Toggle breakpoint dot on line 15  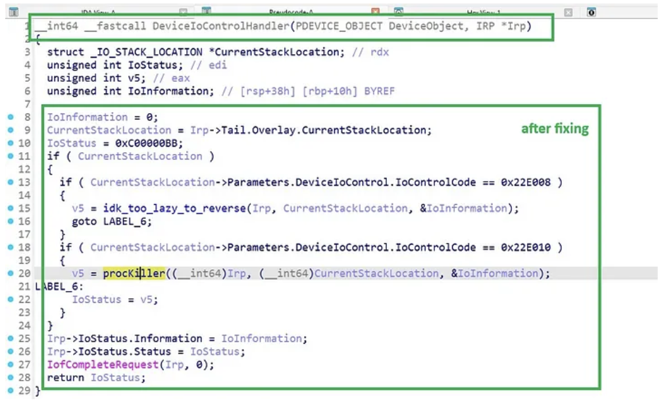[x=10, y=209]
